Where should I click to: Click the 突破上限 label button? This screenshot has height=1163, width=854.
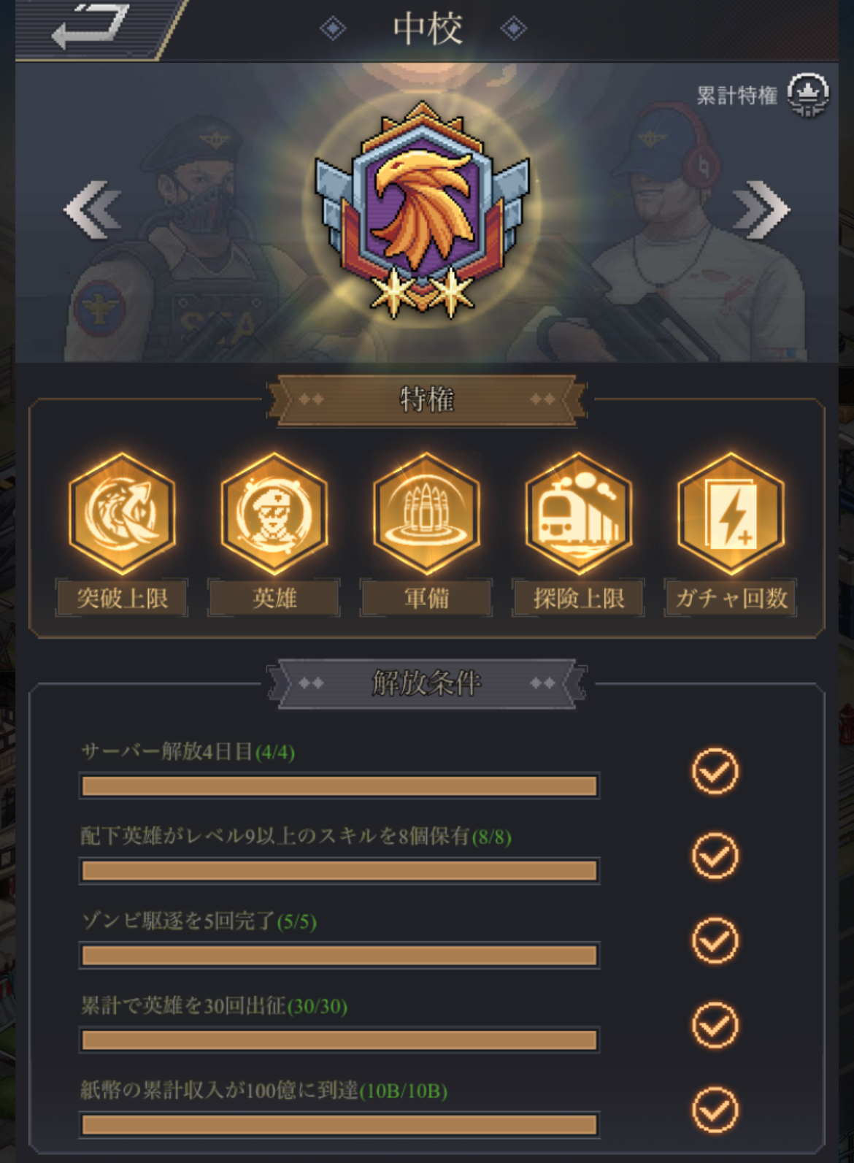[x=122, y=599]
